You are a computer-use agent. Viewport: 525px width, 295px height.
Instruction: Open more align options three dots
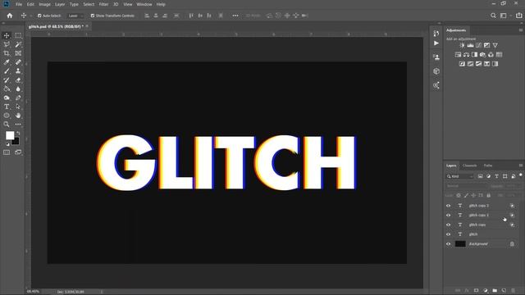(235, 16)
